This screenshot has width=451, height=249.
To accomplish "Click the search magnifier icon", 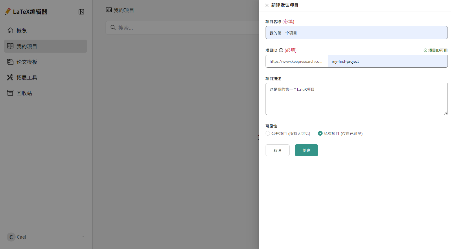I will (113, 27).
